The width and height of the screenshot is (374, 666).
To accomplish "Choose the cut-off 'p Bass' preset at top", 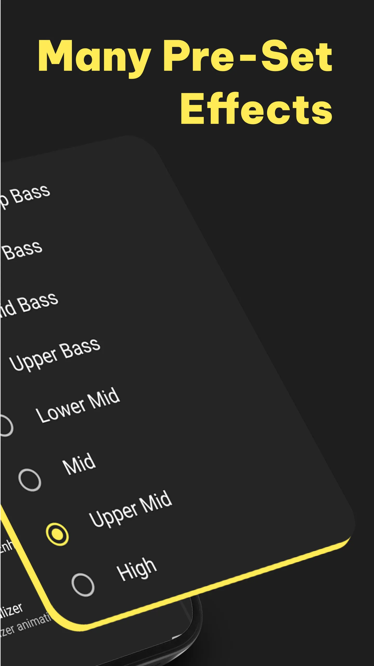I will [26, 196].
